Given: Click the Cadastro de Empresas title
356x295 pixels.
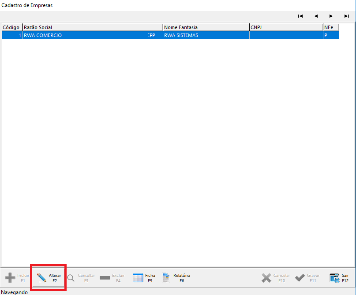Looking at the screenshot, I should click(x=27, y=5).
